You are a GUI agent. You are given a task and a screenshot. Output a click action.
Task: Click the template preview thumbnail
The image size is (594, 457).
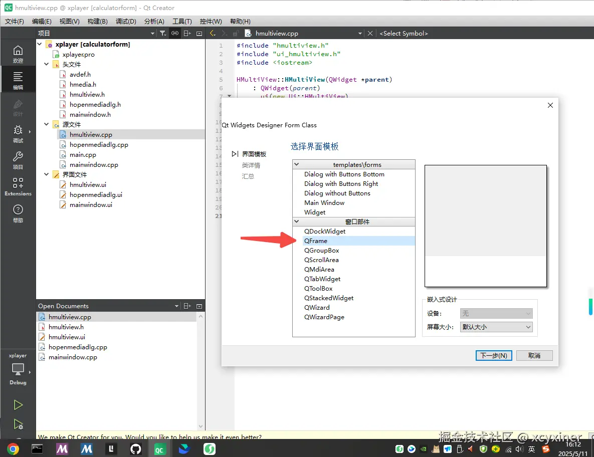[485, 225]
